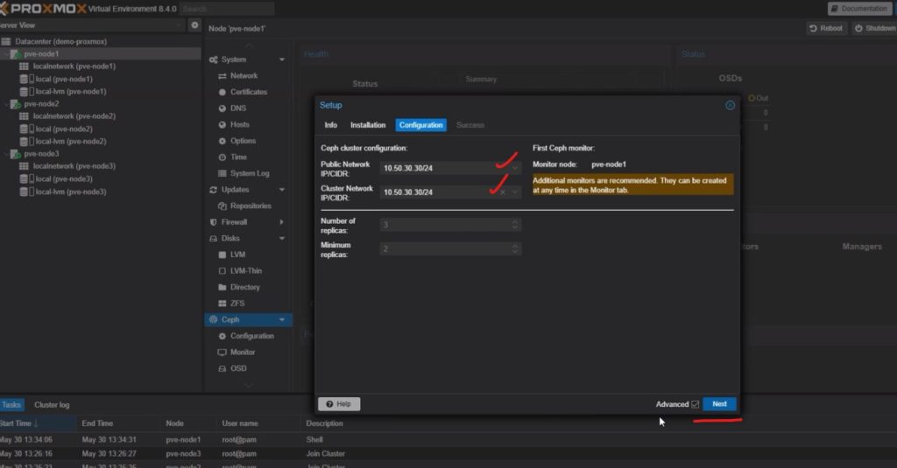
Task: Click the Directory folder icon
Action: [x=222, y=288]
